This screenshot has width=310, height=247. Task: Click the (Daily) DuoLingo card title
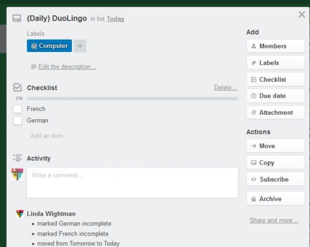pos(57,19)
